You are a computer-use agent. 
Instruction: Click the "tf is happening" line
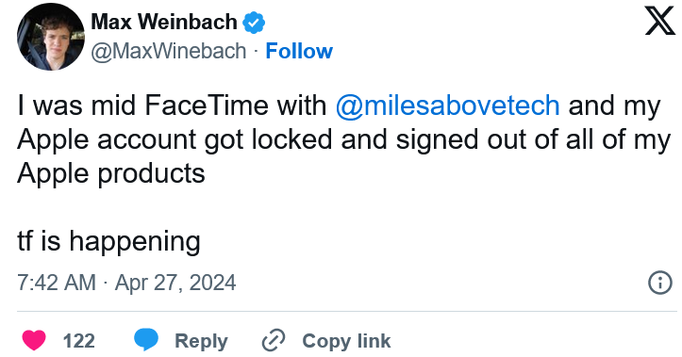click(x=108, y=241)
